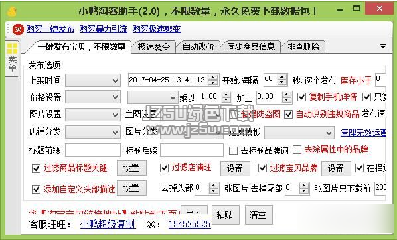
Task: Switch to 自动改价 tab
Action: tap(198, 47)
